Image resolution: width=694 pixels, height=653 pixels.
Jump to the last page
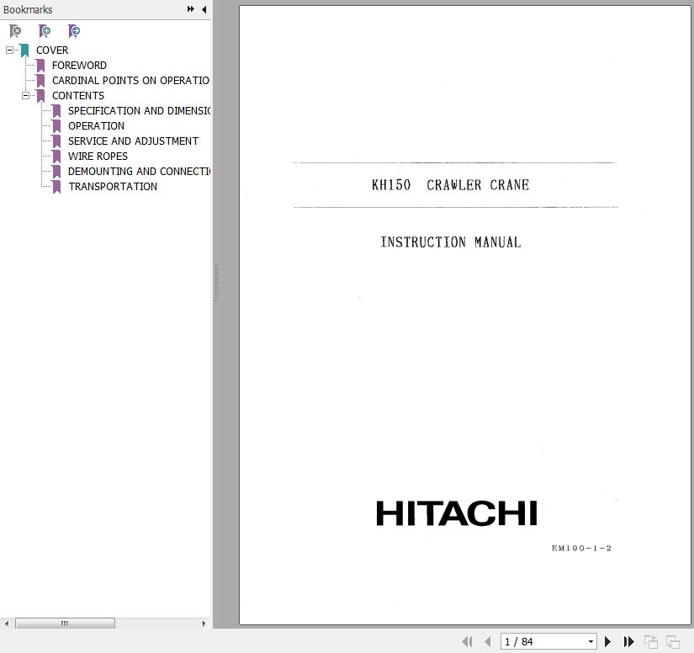click(x=628, y=641)
